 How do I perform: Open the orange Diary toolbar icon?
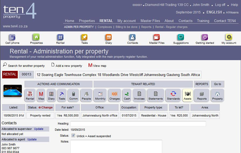point(109,39)
